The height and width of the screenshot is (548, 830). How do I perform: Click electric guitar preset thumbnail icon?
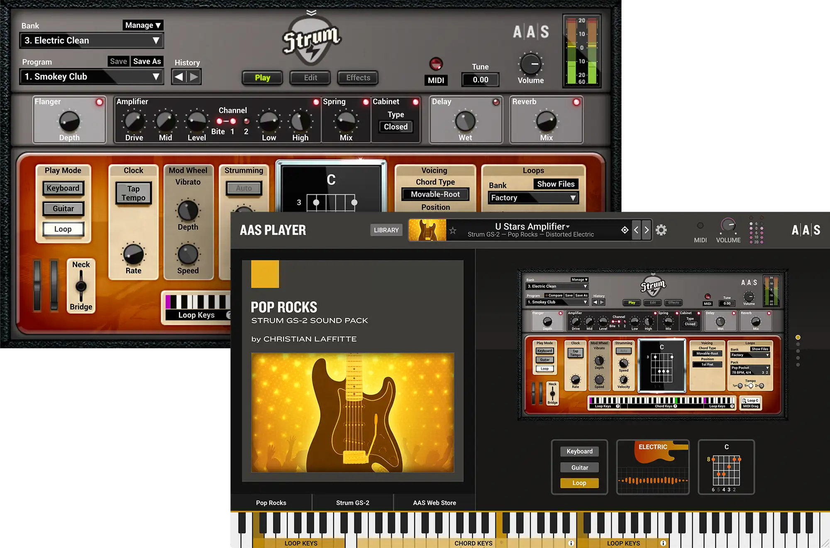[x=427, y=230]
